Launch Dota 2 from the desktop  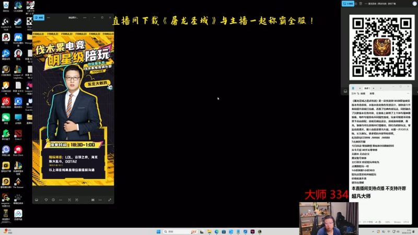(18, 135)
